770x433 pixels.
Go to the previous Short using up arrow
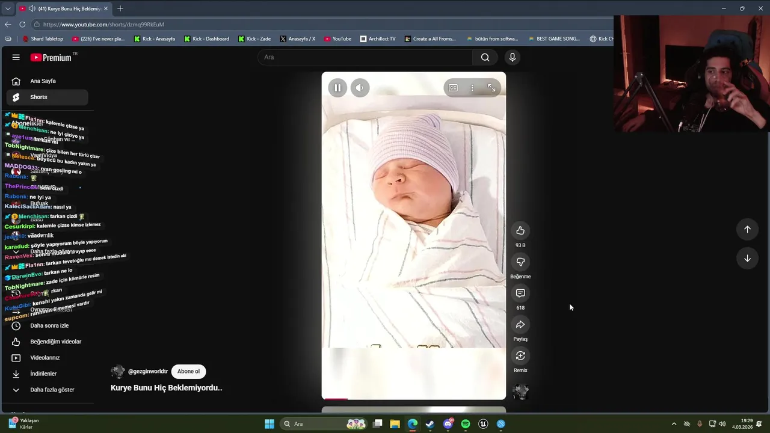747,229
